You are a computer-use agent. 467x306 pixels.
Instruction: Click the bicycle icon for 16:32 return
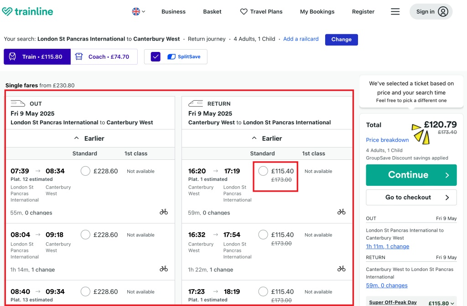click(x=341, y=269)
